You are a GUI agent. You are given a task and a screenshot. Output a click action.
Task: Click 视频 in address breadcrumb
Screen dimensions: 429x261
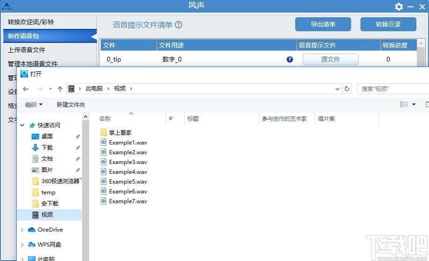120,89
